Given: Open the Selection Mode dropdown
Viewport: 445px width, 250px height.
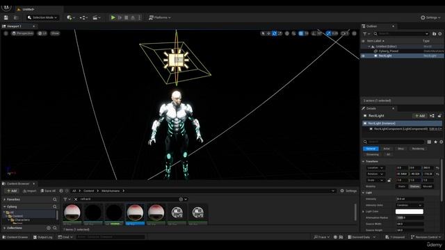Looking at the screenshot, I should [42, 17].
